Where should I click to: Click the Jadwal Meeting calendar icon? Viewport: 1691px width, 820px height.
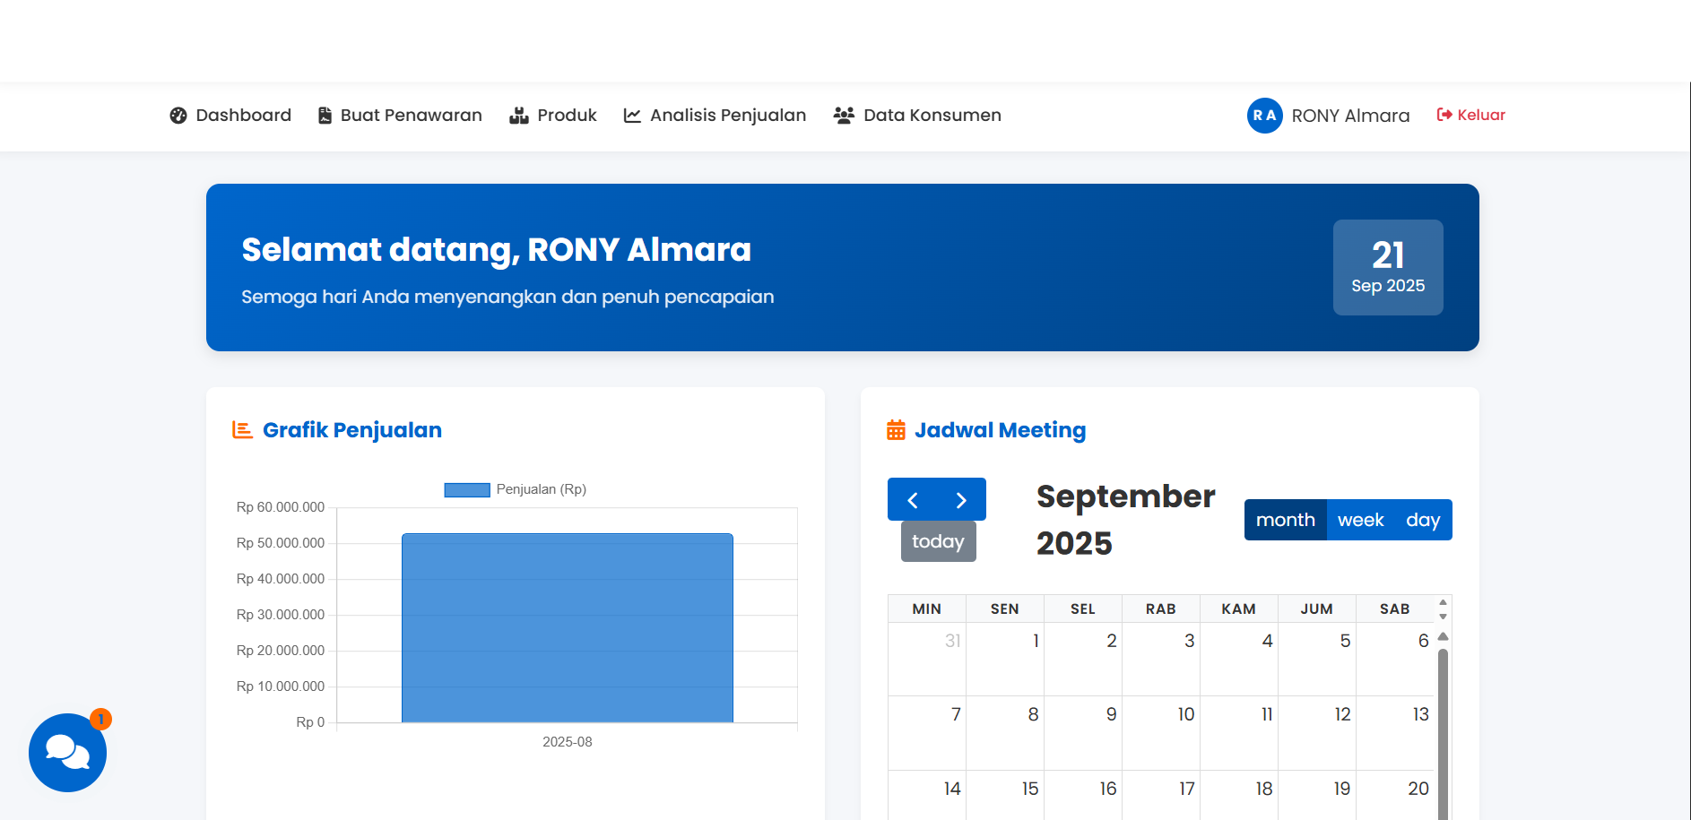[896, 430]
